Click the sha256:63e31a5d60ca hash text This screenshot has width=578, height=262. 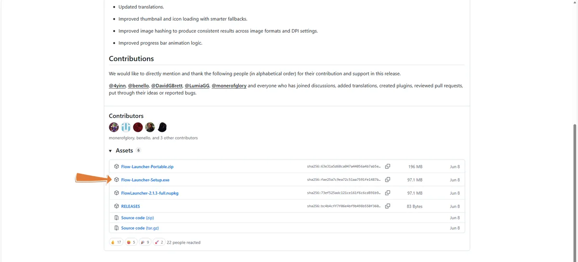click(344, 167)
